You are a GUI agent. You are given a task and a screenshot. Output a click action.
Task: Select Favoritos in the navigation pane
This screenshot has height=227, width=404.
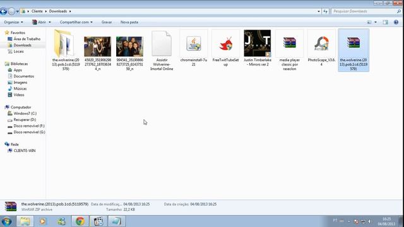click(18, 33)
